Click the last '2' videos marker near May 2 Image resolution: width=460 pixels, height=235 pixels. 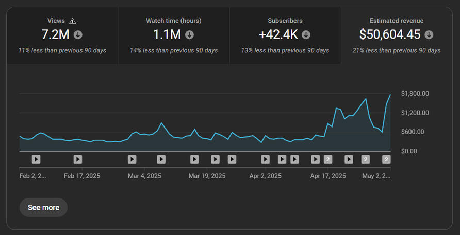[386, 159]
